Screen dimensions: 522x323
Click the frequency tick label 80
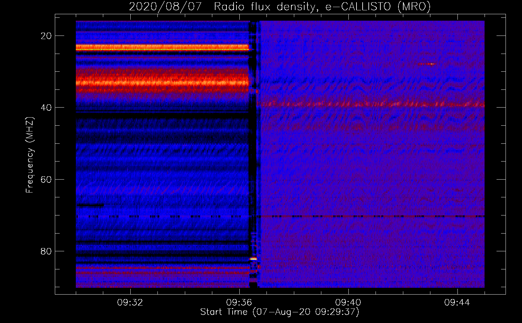click(46, 251)
